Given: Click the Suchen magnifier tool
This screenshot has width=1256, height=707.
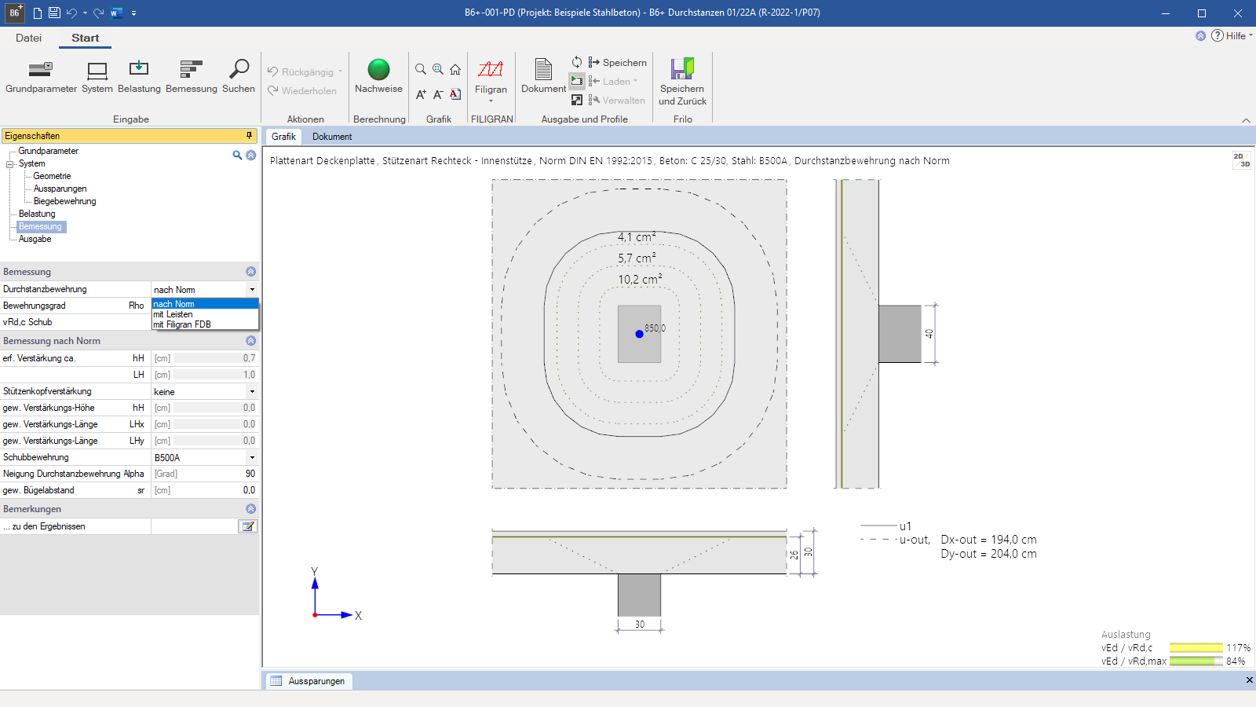Looking at the screenshot, I should [x=239, y=77].
